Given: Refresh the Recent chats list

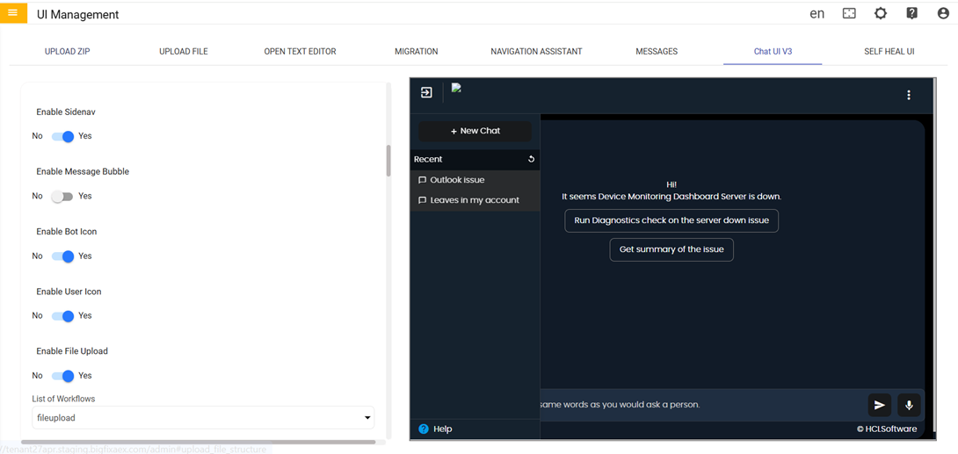Looking at the screenshot, I should [531, 159].
